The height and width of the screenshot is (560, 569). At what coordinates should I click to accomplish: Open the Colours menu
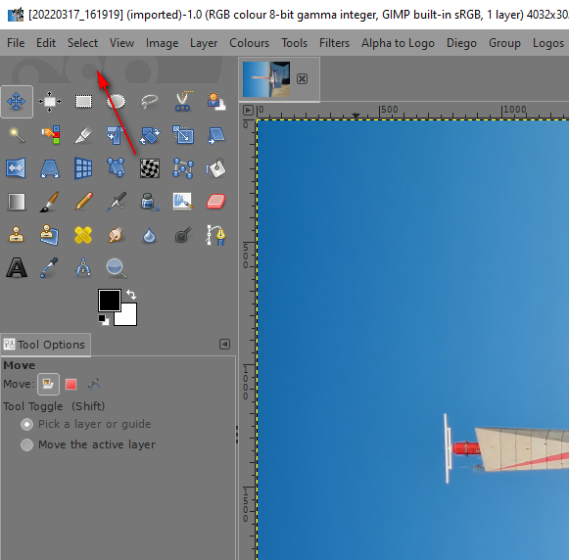pyautogui.click(x=250, y=43)
